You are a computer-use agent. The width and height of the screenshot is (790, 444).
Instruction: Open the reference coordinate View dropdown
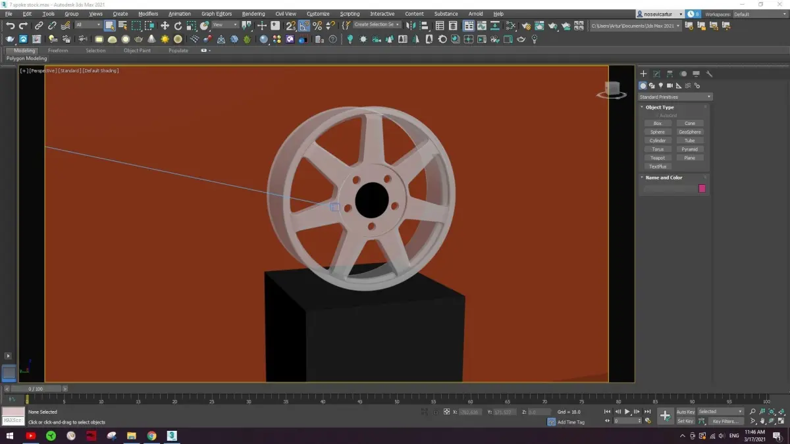click(224, 25)
